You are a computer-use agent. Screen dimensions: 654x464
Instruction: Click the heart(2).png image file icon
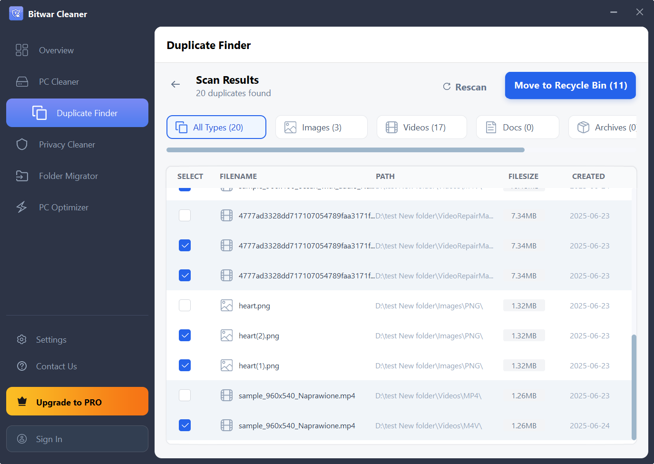click(227, 336)
